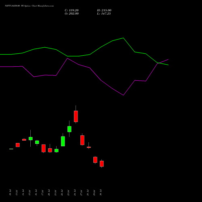Click the peak of the green indicator line
Image resolution: width=202 pixels, height=202 pixels.
coord(123,38)
